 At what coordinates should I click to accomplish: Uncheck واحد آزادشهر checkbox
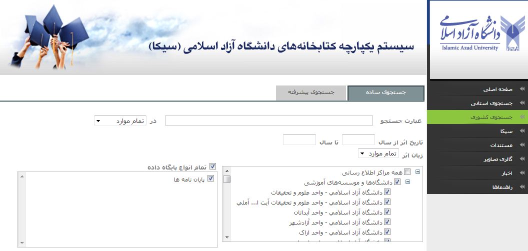pyautogui.click(x=387, y=222)
